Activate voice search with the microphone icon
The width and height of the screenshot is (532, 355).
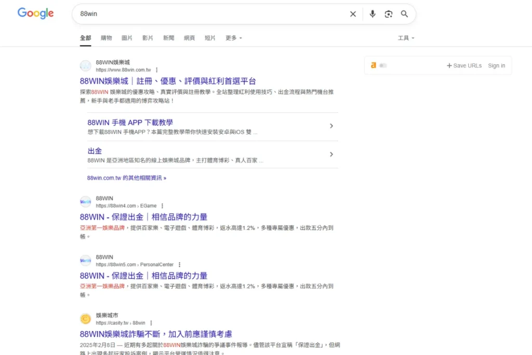(373, 14)
